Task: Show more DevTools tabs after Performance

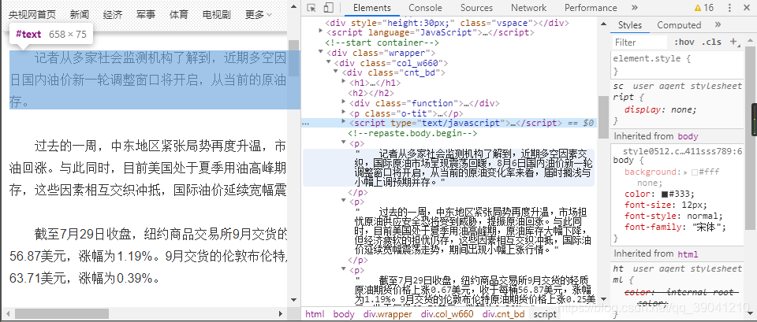Action: pyautogui.click(x=635, y=8)
